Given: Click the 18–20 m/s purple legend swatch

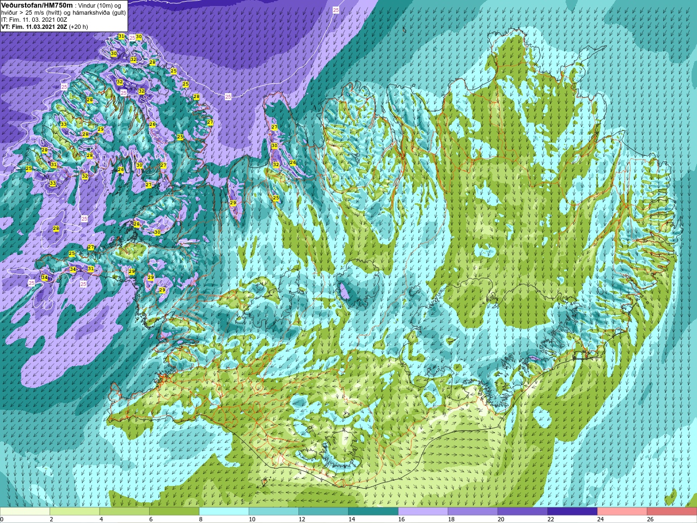Looking at the screenshot, I should tap(473, 512).
